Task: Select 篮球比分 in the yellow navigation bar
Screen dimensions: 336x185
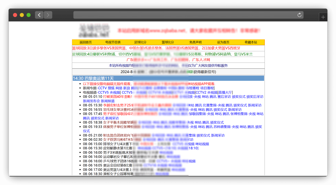Action: (x=168, y=42)
